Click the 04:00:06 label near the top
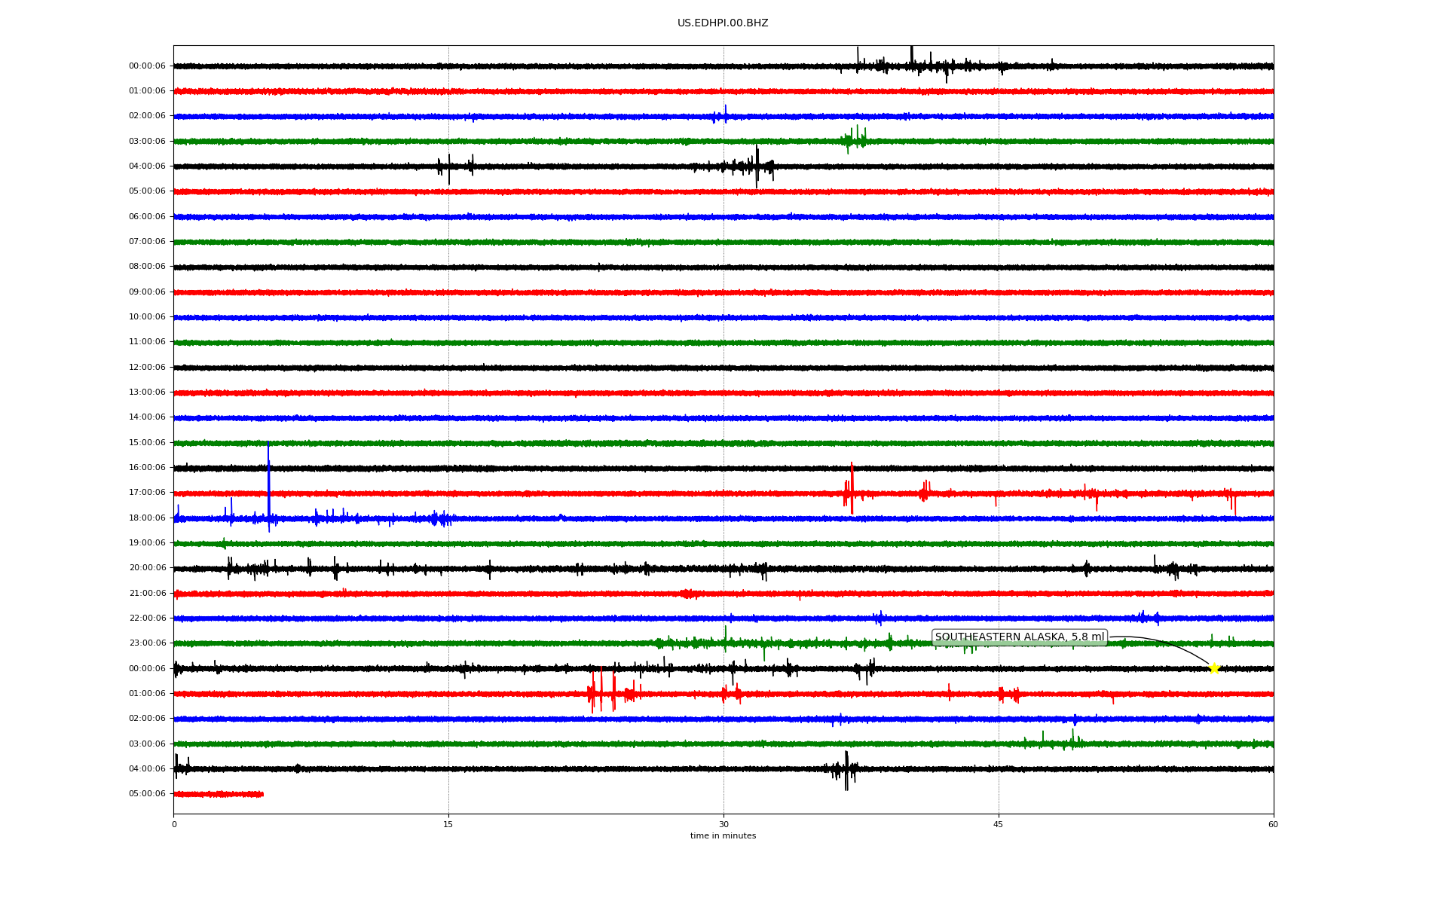1447x904 pixels. (x=147, y=166)
